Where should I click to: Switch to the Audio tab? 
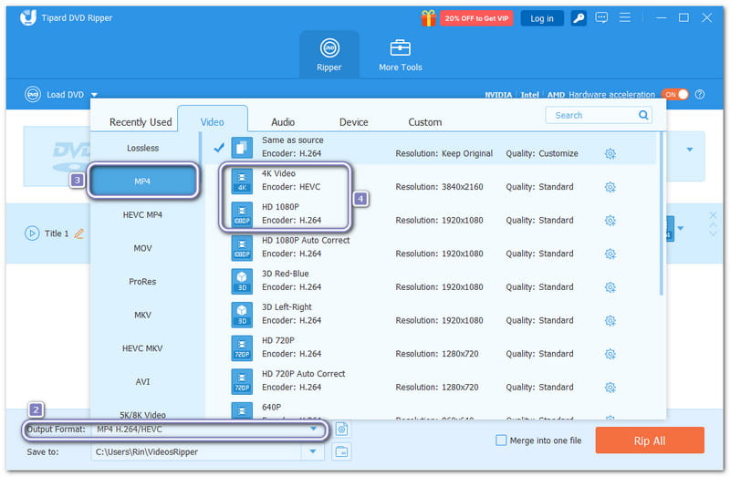[283, 122]
